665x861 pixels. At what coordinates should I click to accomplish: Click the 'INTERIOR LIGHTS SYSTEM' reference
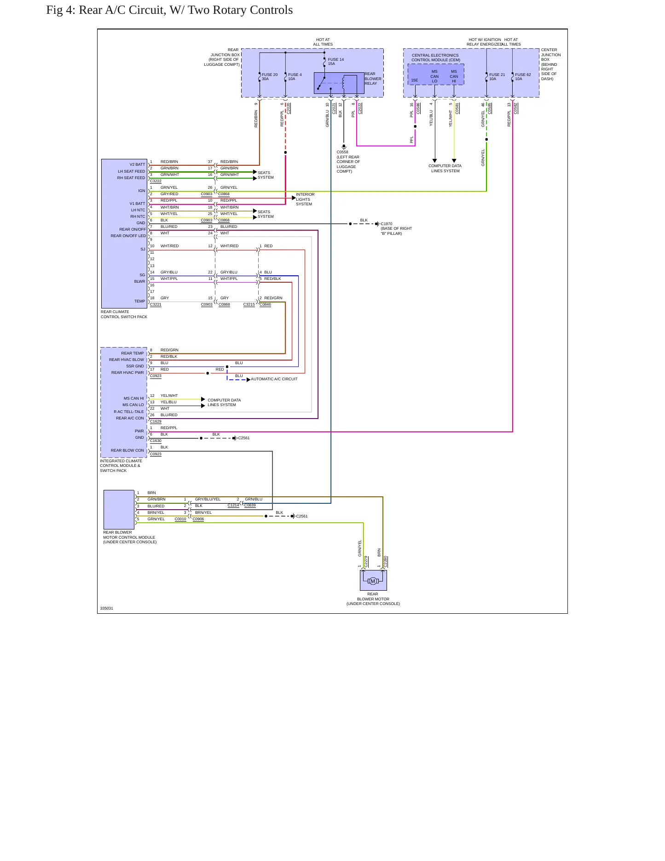305,199
